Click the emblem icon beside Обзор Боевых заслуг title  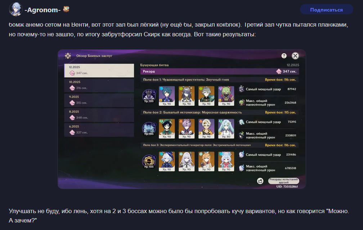coord(68,56)
